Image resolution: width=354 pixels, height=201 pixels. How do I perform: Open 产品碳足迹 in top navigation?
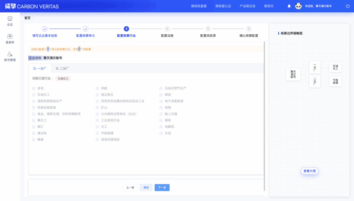tap(247, 6)
